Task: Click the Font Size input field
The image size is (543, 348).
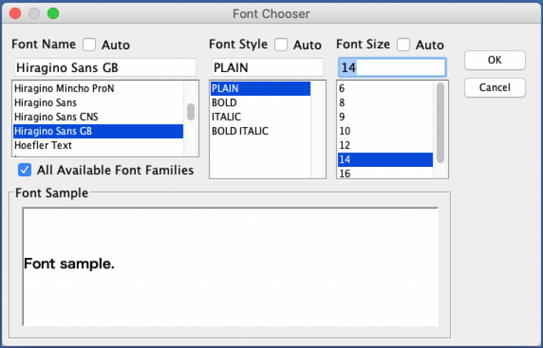Action: [391, 68]
